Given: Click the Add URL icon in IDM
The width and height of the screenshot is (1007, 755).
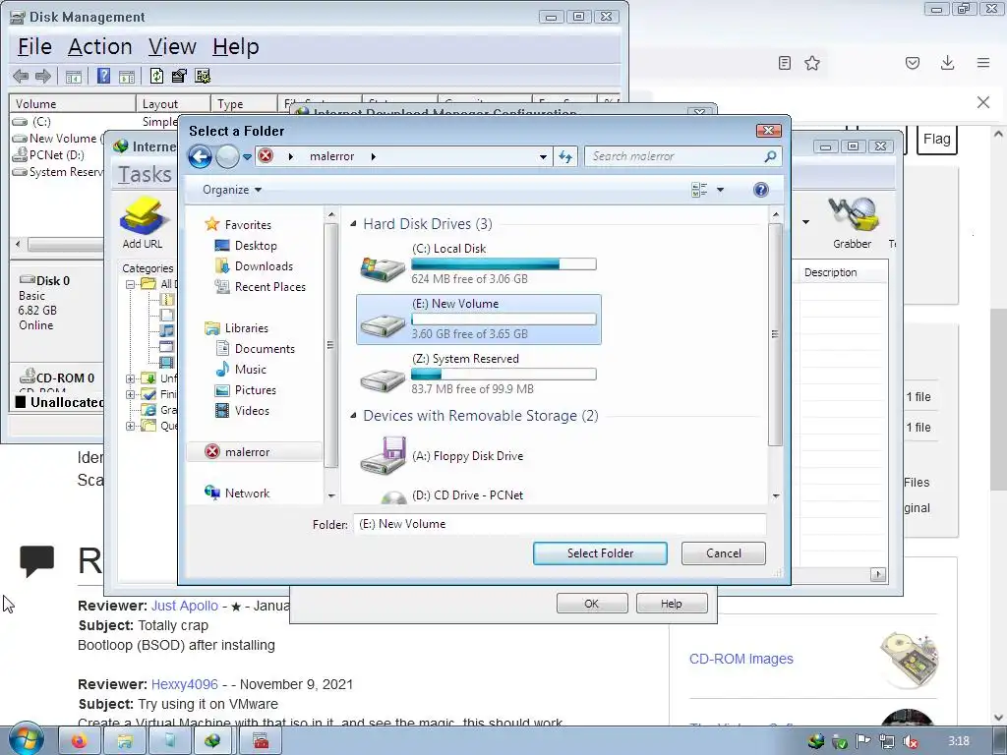Looking at the screenshot, I should point(143,223).
